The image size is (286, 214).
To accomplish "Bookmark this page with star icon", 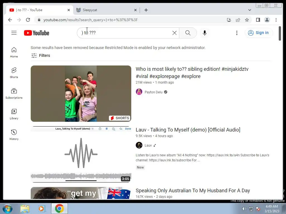I will point(247,20).
